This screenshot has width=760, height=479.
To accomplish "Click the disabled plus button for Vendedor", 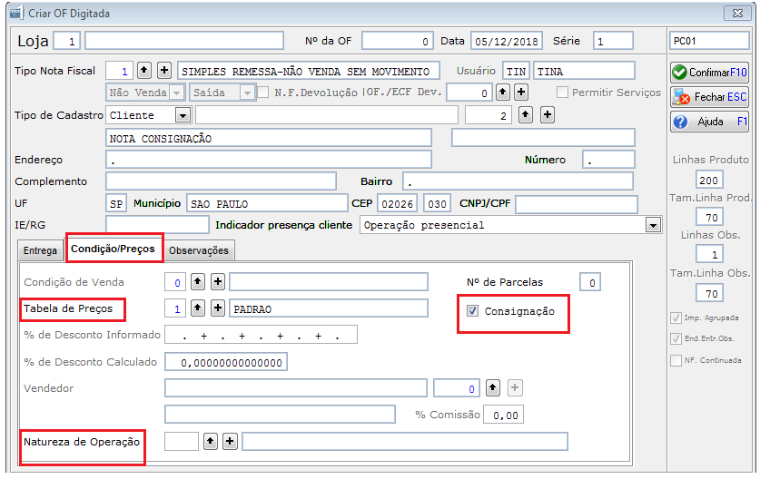I will pos(514,387).
